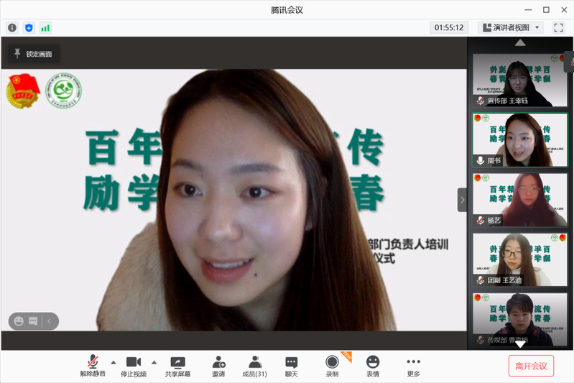The image size is (574, 383).
Task: Check the green network signal icon
Action: 45,27
